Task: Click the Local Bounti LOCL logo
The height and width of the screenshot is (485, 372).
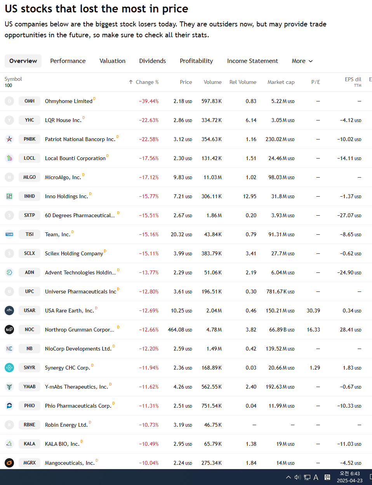Action: (9, 158)
